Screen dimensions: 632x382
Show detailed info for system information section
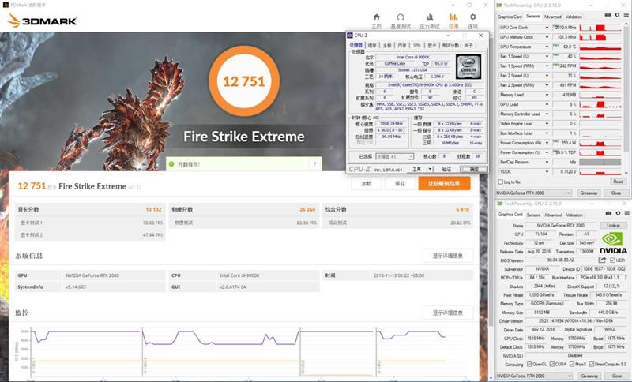point(447,256)
